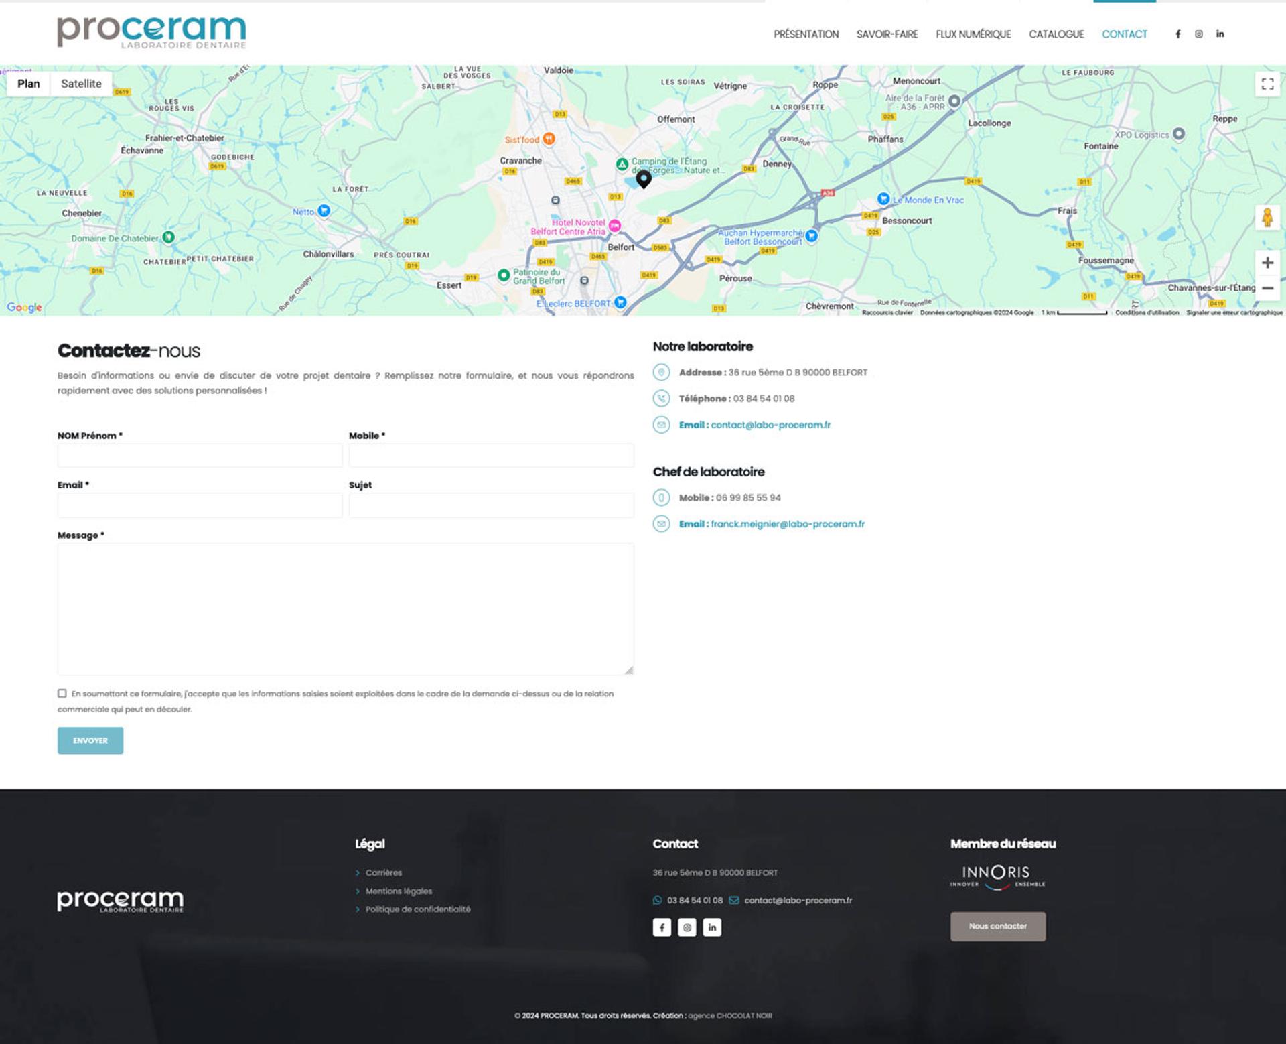This screenshot has height=1044, width=1286.
Task: Open LinkedIn icon in header
Action: coord(1220,34)
